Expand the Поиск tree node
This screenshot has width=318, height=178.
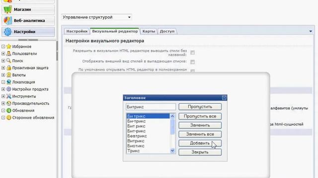(3, 60)
